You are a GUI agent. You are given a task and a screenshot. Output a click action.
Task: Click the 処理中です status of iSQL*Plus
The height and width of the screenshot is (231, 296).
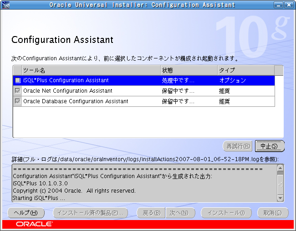pos(178,80)
